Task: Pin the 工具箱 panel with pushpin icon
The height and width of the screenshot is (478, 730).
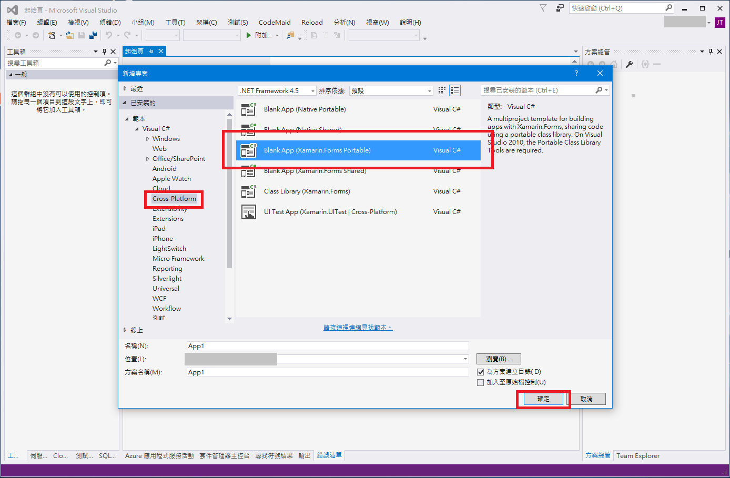Action: tap(104, 52)
